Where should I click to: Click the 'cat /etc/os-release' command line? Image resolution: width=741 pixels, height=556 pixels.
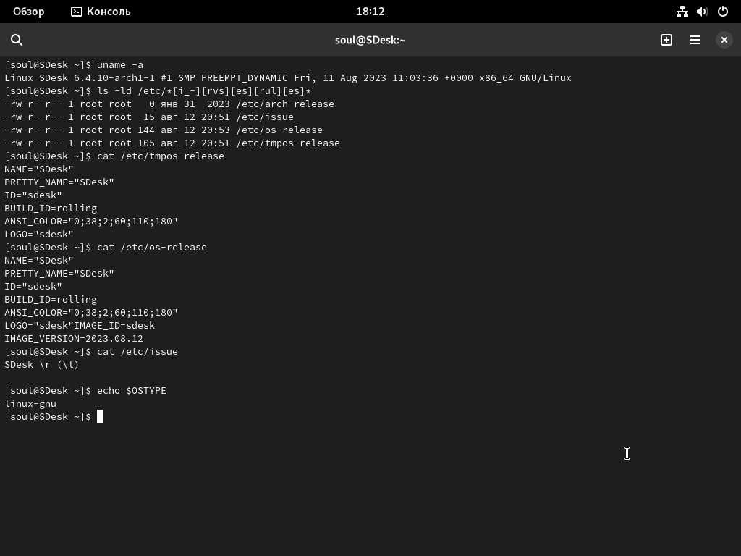(x=106, y=248)
